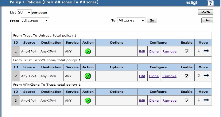Click the ID cell of policy 1
The height and width of the screenshot is (117, 221).
[16, 52]
